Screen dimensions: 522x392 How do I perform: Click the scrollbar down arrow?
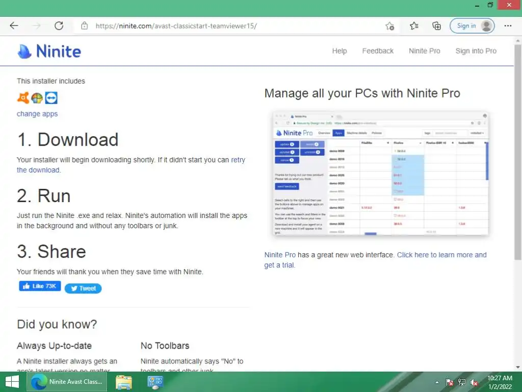pyautogui.click(x=518, y=367)
